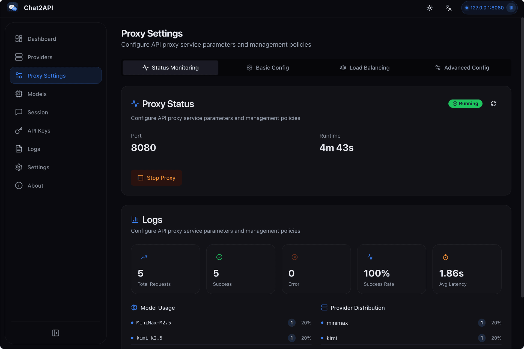Open the language translation switcher
524x349 pixels.
448,8
